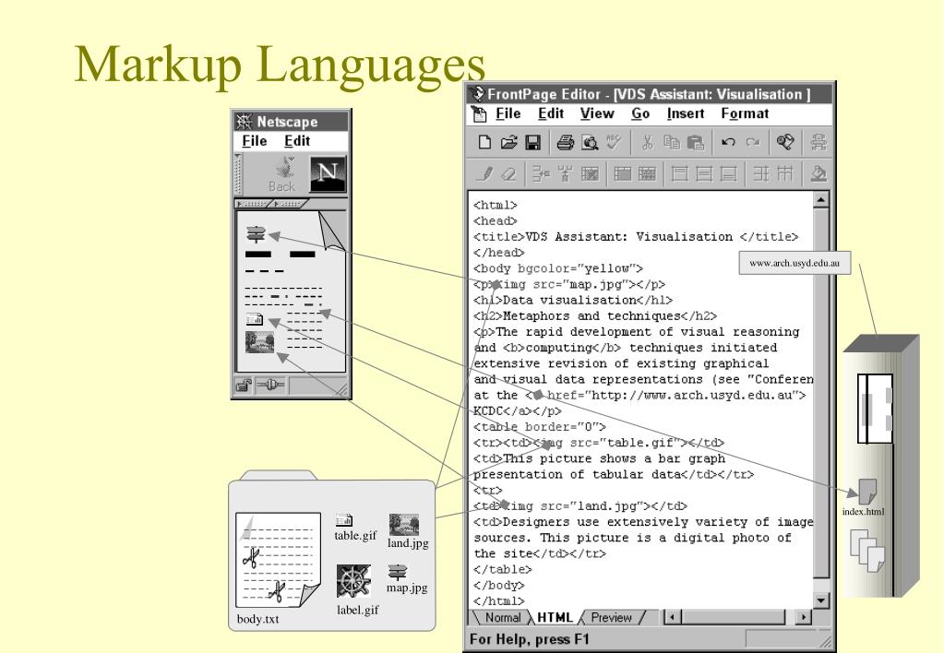Click the connection plug icon in Netscape status bar

(x=270, y=385)
